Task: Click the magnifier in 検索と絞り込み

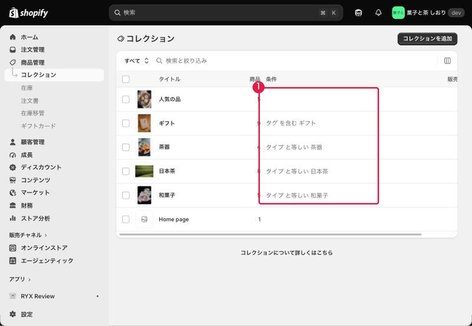Action: coord(159,61)
